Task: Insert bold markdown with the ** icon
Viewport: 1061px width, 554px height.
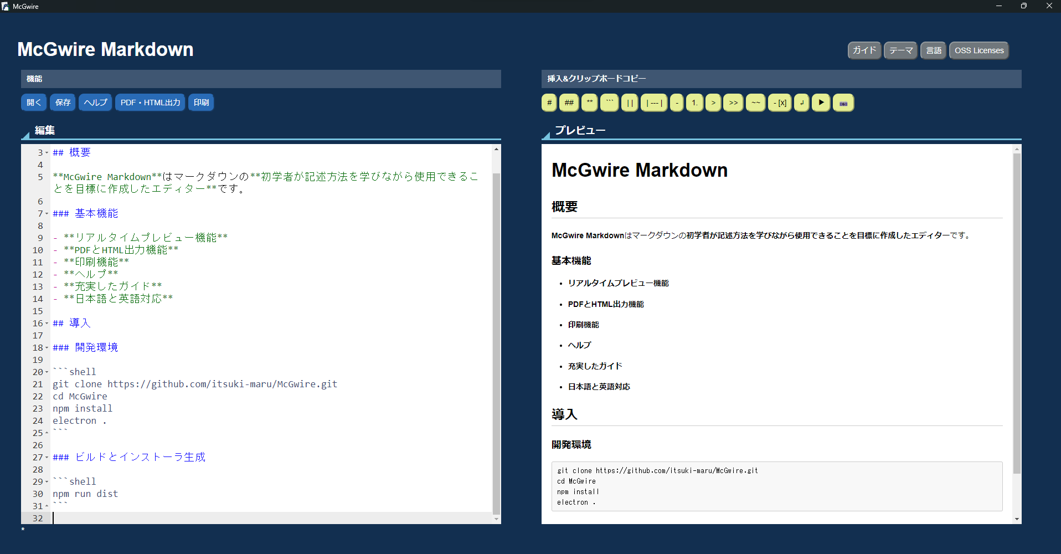Action: (589, 102)
